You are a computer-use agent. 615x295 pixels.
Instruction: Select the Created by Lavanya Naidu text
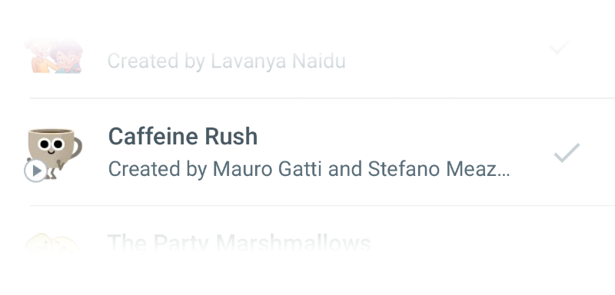(226, 61)
